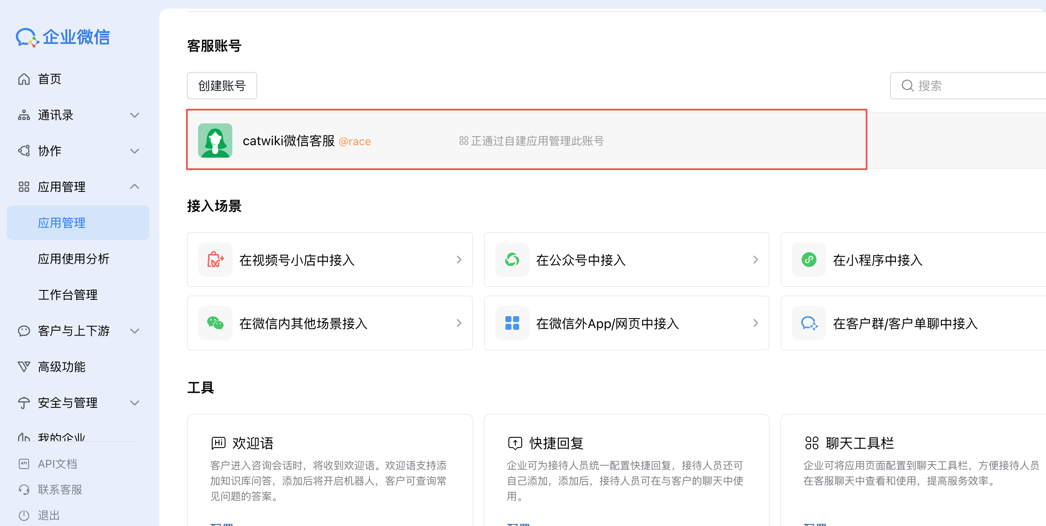
Task: Expand the 通讯录 sidebar section
Action: pos(135,115)
